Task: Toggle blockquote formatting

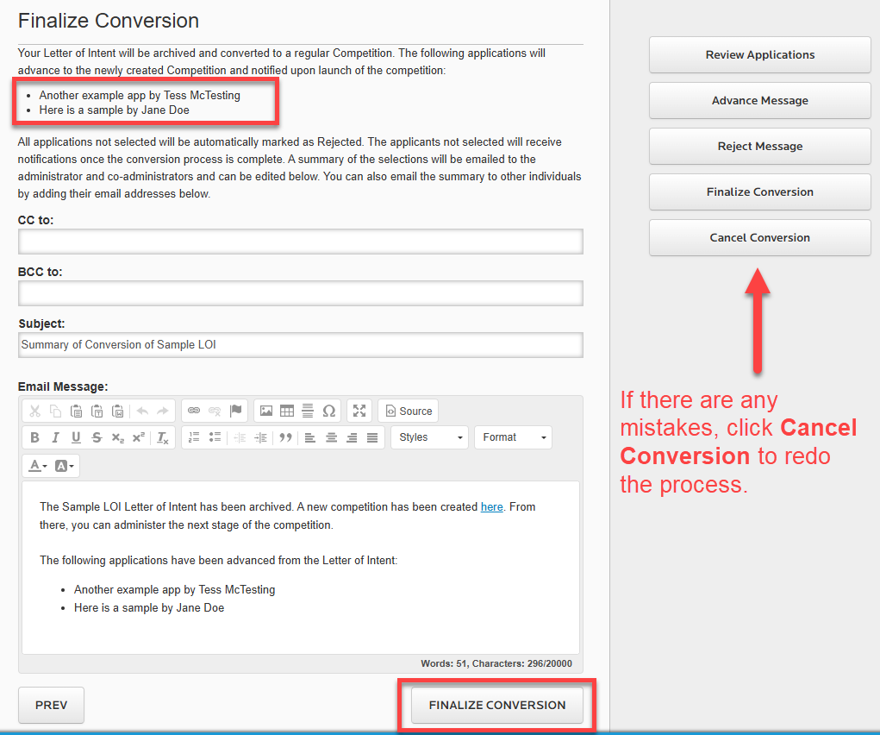Action: [x=286, y=437]
